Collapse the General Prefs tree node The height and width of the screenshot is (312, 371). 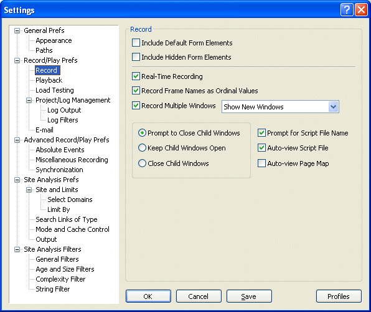[x=17, y=30]
